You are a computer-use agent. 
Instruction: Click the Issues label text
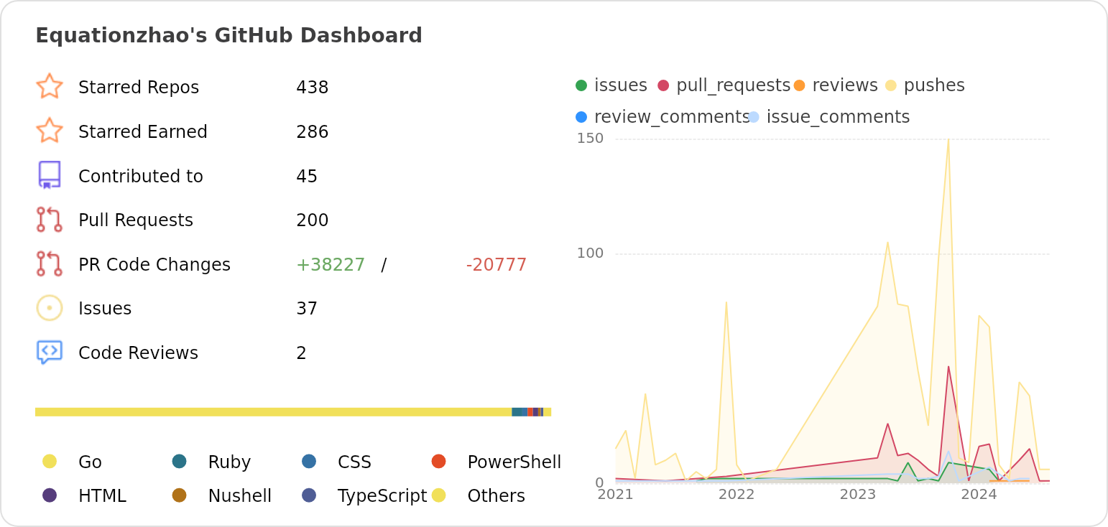coord(105,309)
